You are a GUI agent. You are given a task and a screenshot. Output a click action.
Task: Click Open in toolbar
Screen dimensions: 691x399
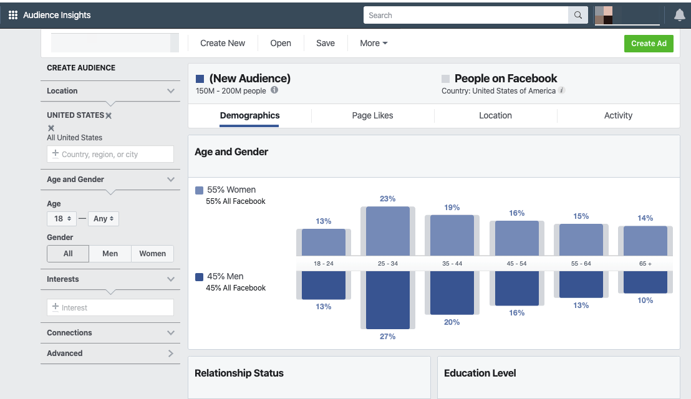[281, 43]
